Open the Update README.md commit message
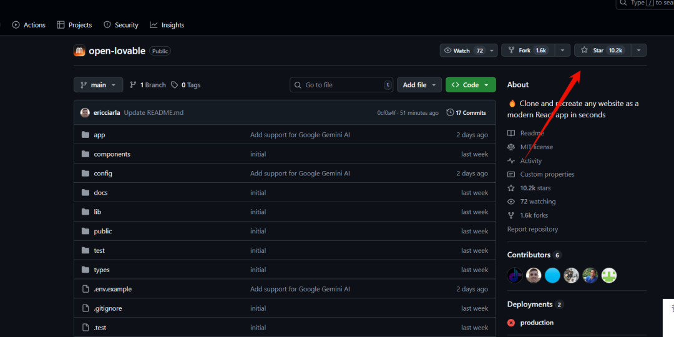 [x=154, y=112]
